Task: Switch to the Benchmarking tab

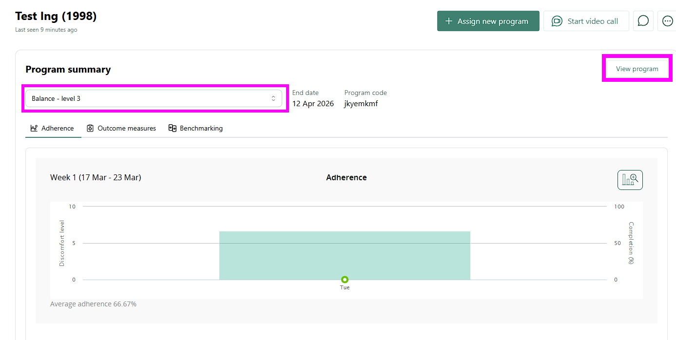Action: 196,128
